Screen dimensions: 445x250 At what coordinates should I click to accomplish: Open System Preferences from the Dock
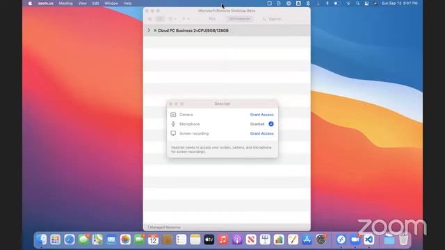tap(321, 240)
